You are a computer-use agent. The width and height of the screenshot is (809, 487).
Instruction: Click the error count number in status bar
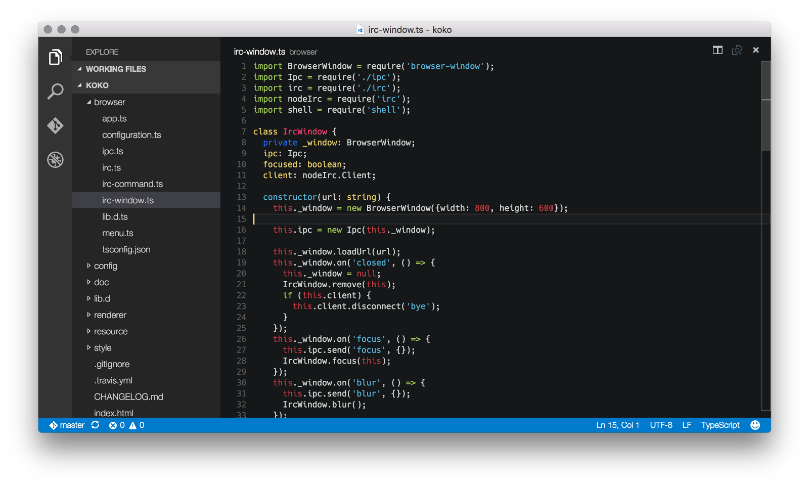[x=122, y=425]
